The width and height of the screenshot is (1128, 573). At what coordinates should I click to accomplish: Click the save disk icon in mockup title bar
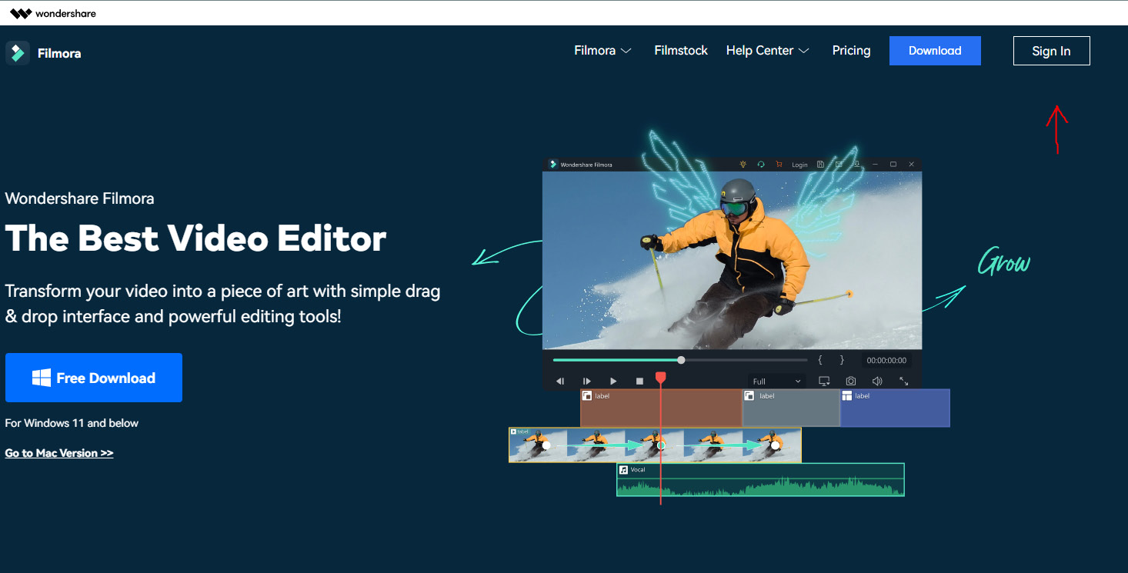[821, 165]
